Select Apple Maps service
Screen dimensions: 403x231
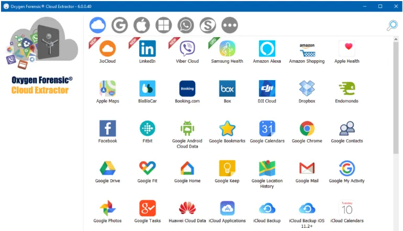(107, 92)
